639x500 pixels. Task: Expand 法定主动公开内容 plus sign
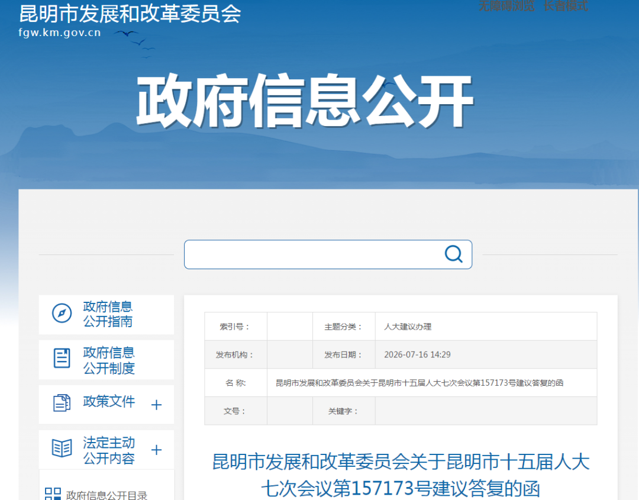(x=156, y=450)
